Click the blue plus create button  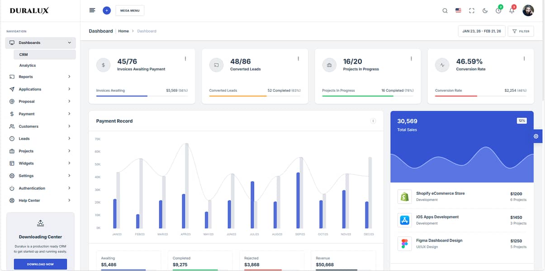click(107, 10)
